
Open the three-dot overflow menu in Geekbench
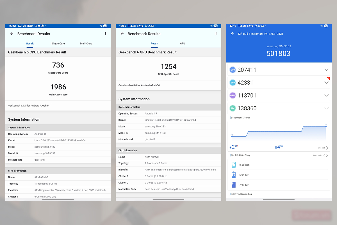[x=106, y=33]
